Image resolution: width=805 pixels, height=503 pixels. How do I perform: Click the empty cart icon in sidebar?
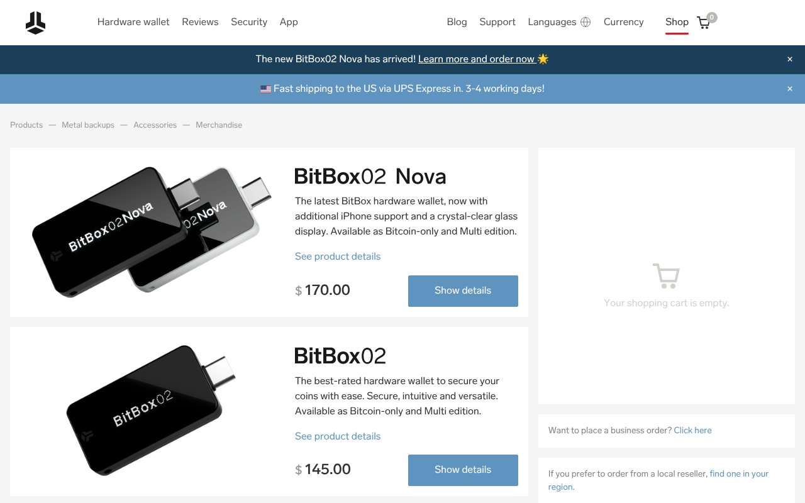666,275
